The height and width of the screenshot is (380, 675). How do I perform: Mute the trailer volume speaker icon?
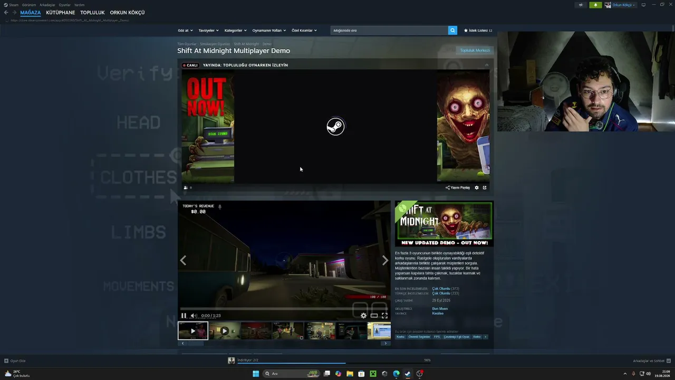click(x=194, y=316)
